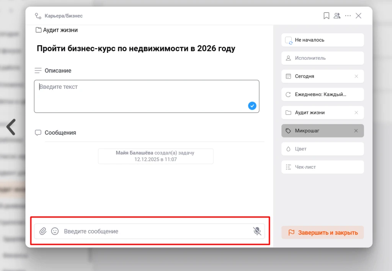Clear the 'Сегодня' due date

click(x=356, y=76)
